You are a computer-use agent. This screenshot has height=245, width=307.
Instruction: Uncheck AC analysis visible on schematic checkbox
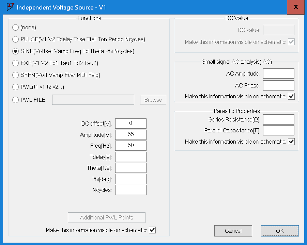tap(291, 96)
